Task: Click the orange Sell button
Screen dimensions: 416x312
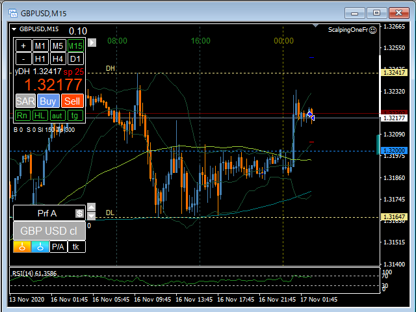Action: [72, 101]
